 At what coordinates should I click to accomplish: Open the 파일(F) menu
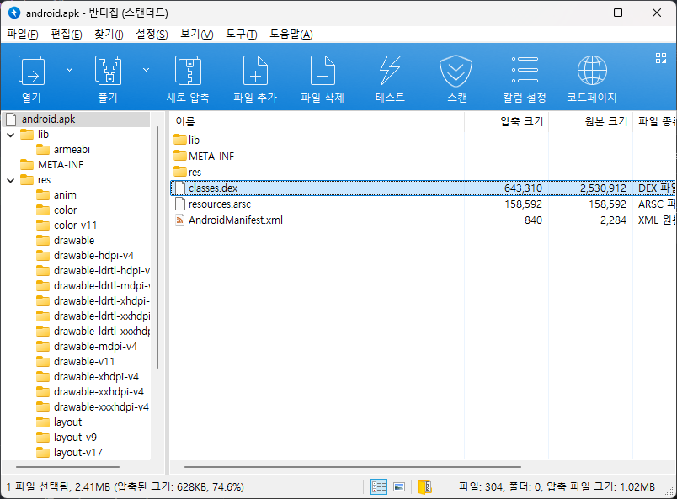coord(23,35)
